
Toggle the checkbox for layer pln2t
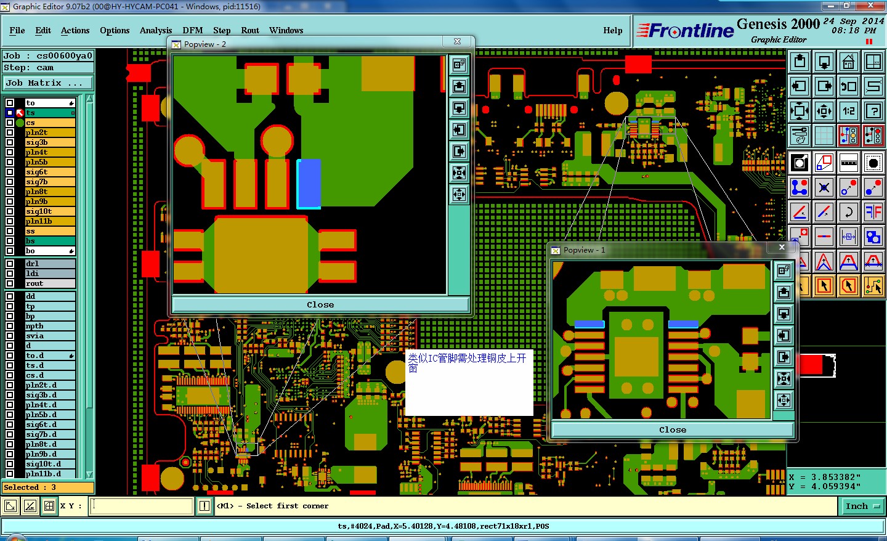(x=10, y=132)
